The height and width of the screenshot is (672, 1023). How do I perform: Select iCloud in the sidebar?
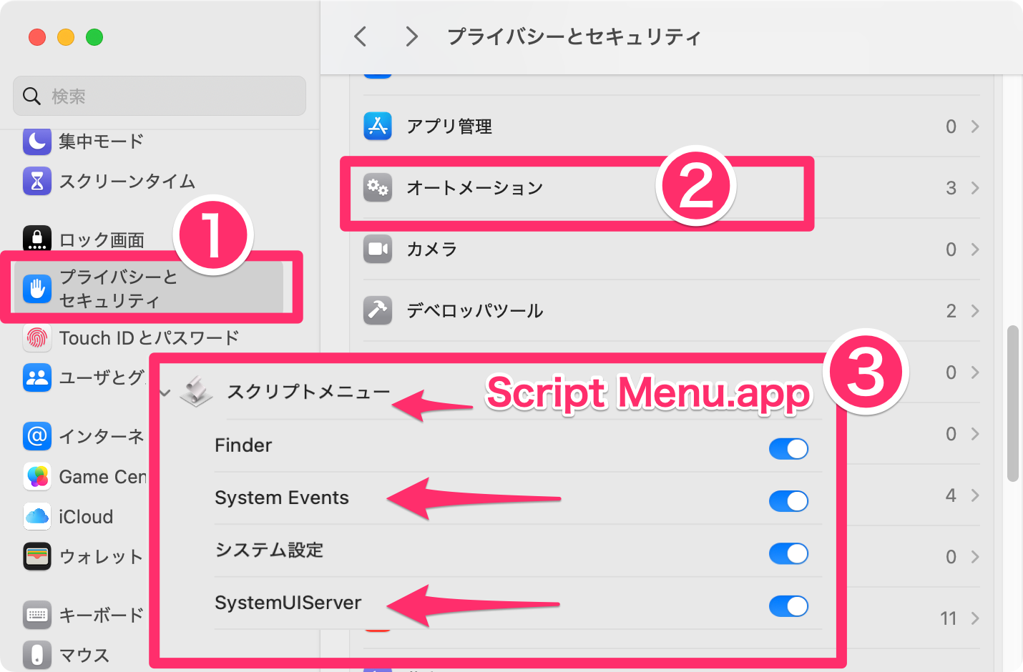(86, 516)
